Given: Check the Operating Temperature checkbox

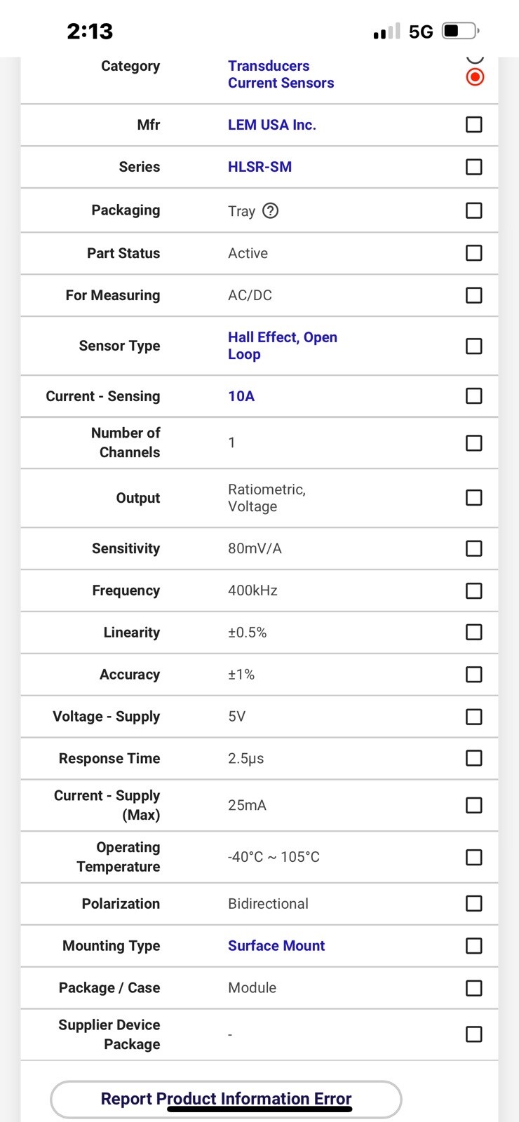Looking at the screenshot, I should click(474, 858).
